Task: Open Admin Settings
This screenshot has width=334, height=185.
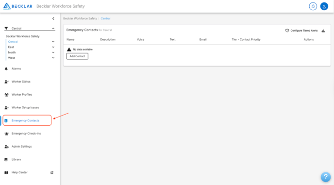Action: [21, 147]
